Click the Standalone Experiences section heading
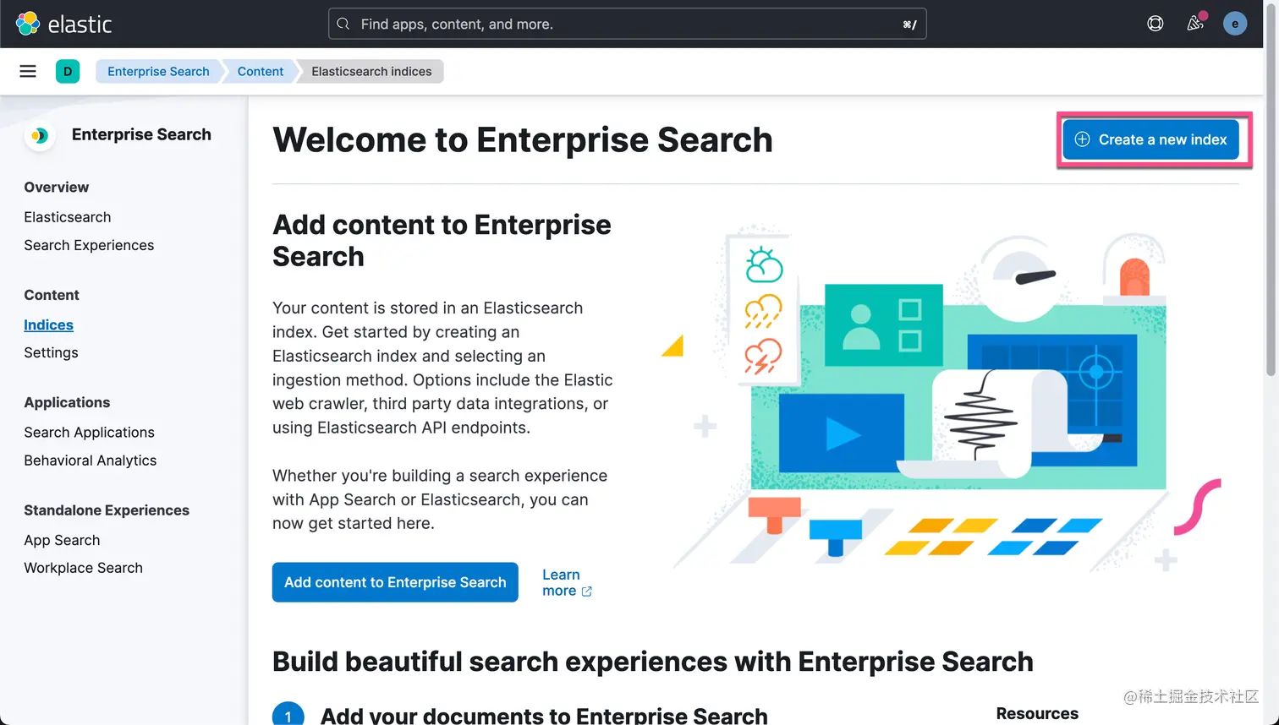Viewport: 1279px width, 725px height. [x=107, y=510]
